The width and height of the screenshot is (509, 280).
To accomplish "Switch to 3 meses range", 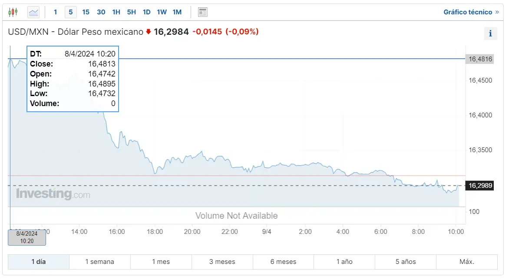I will [x=222, y=262].
